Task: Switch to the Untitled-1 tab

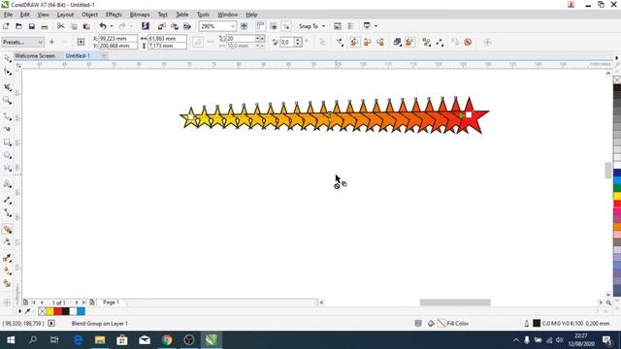Action: pyautogui.click(x=78, y=56)
